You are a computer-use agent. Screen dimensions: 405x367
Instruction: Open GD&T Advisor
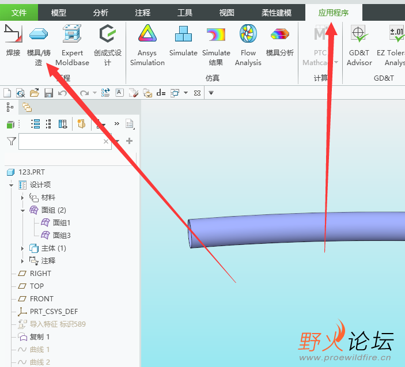pos(359,44)
